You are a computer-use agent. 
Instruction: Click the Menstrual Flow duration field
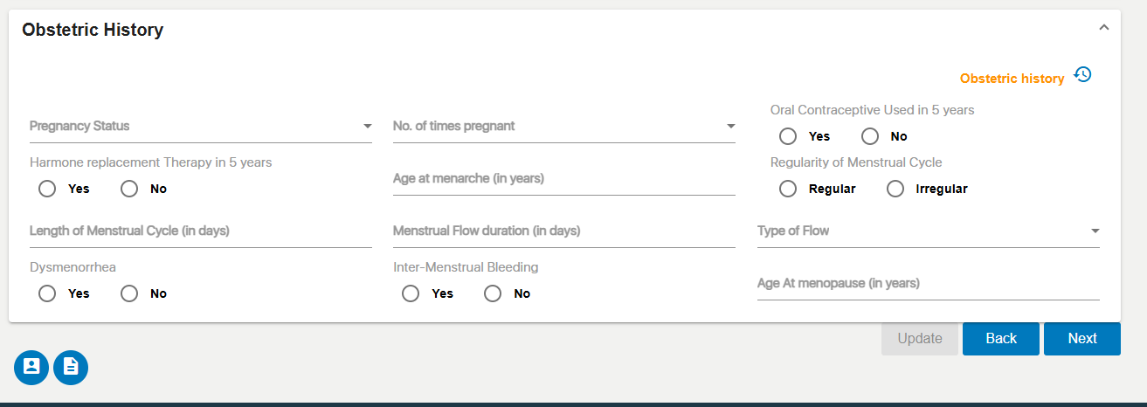click(x=564, y=231)
